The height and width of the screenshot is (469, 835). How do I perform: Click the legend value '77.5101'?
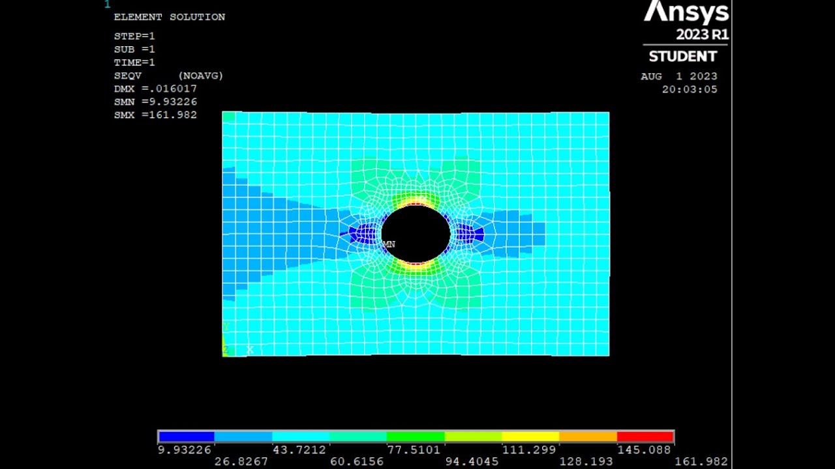(414, 449)
